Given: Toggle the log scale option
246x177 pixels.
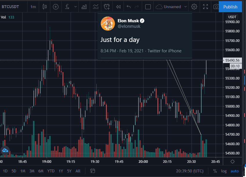Looking at the screenshot, I should tap(224, 171).
